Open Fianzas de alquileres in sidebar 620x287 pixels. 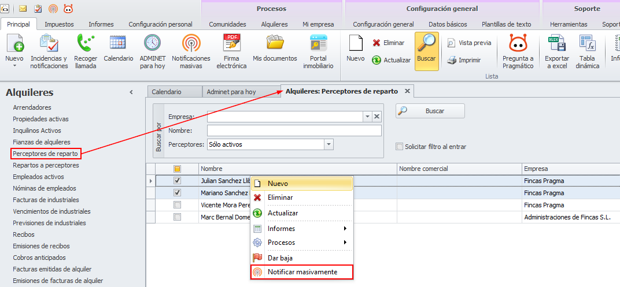[42, 141]
